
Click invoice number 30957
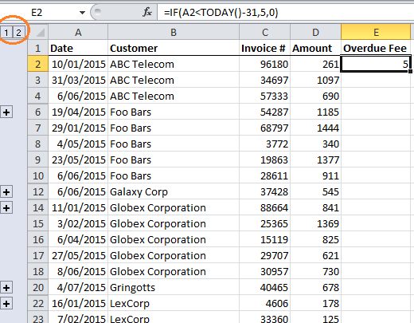click(265, 271)
